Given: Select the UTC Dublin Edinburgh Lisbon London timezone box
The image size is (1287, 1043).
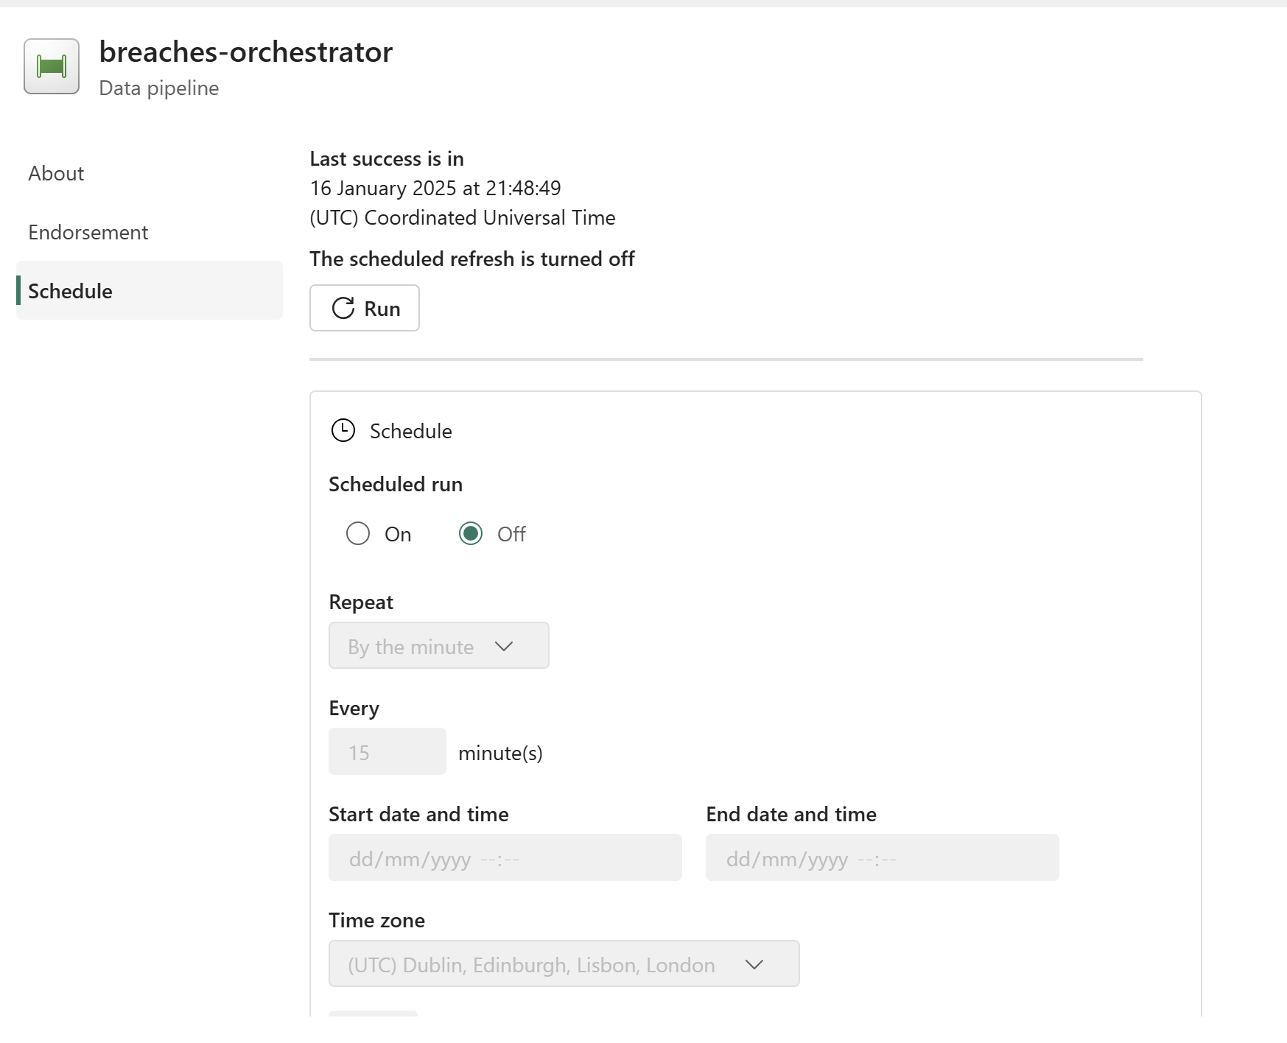Looking at the screenshot, I should coord(564,963).
